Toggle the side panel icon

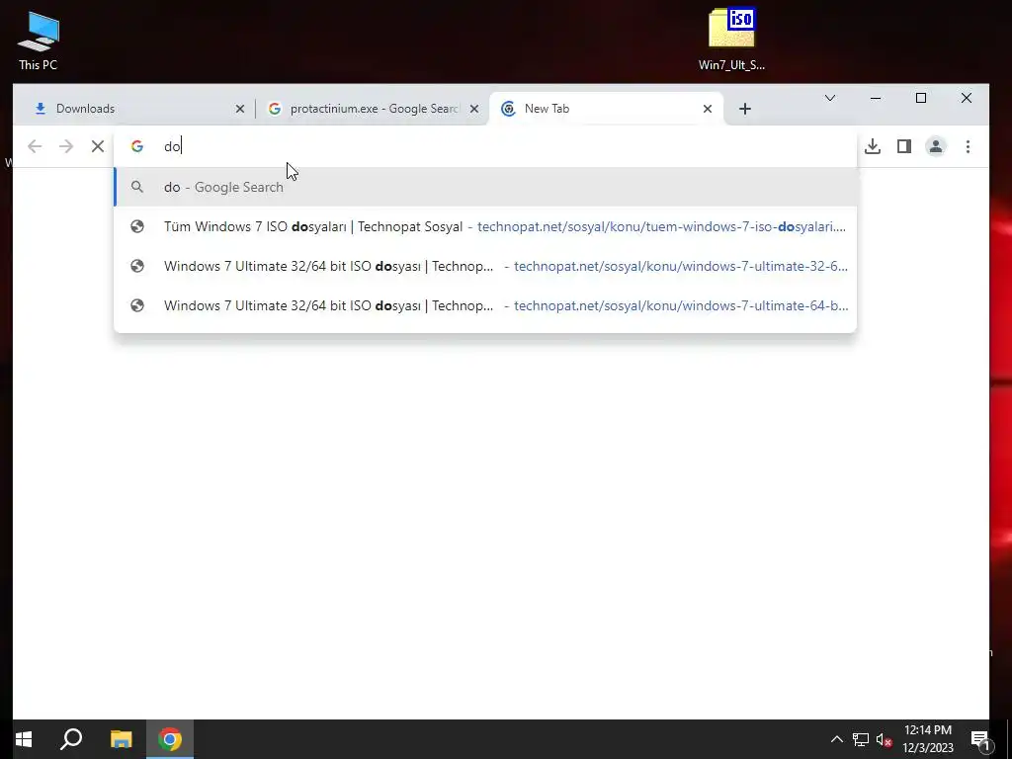coord(904,146)
